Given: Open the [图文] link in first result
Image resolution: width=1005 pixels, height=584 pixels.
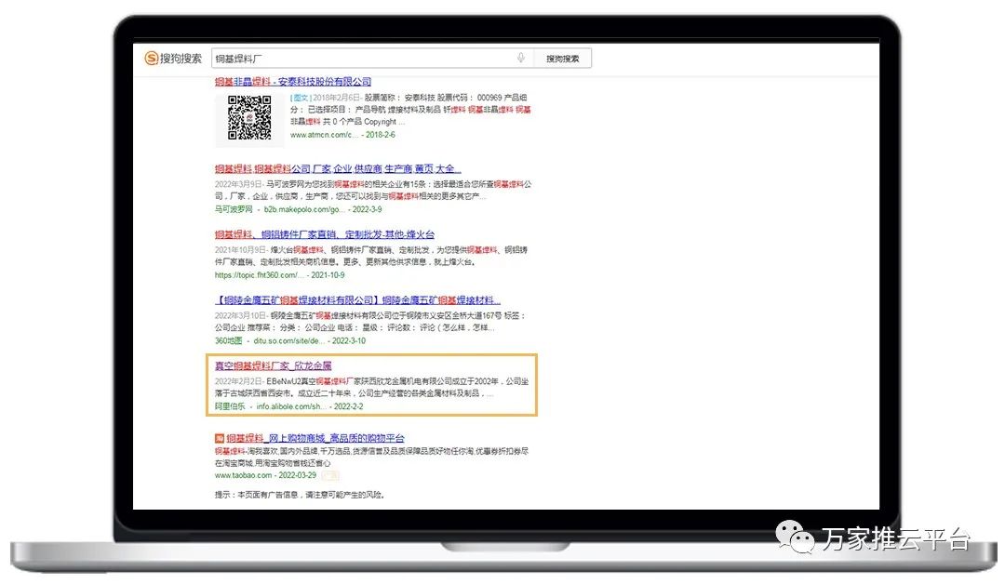Looking at the screenshot, I should 300,98.
